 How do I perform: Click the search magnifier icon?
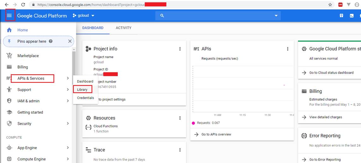point(162,16)
